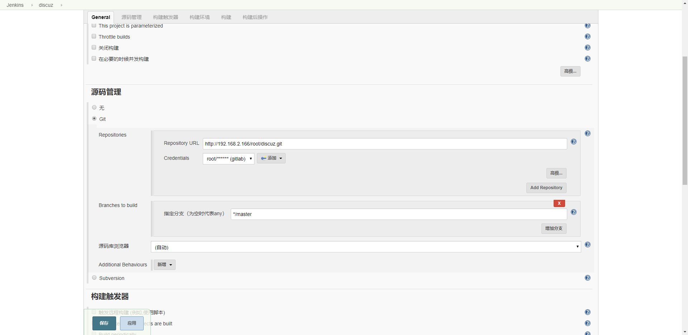Go to Jenkins breadcrumb link

tap(15, 5)
